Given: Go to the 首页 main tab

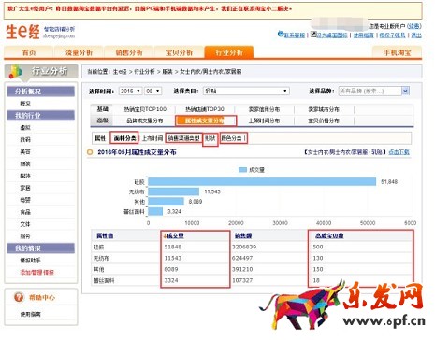Looking at the screenshot, I should pyautogui.click(x=28, y=52).
